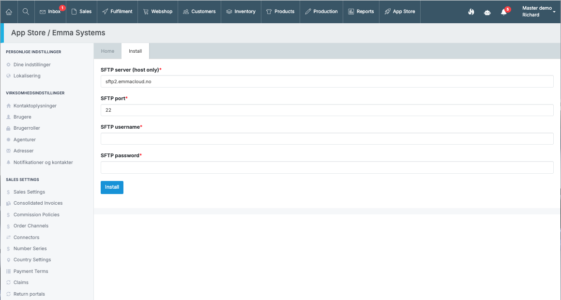The width and height of the screenshot is (561, 300).
Task: Click the lock icon beside Brugerroller
Action: 9,128
